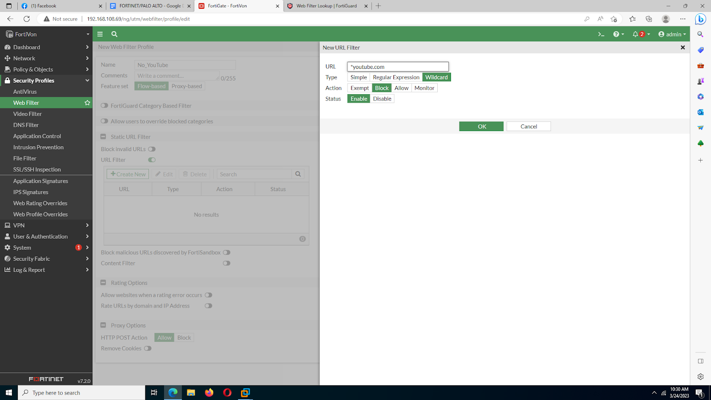
Task: Expand the VPN menu
Action: pos(46,225)
